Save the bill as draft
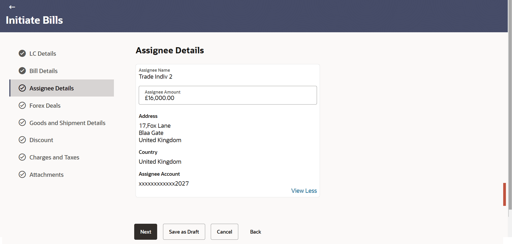The width and height of the screenshot is (512, 244). coord(184,232)
